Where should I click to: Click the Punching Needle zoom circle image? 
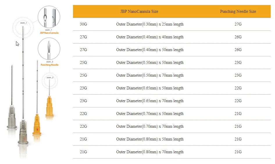point(49,49)
